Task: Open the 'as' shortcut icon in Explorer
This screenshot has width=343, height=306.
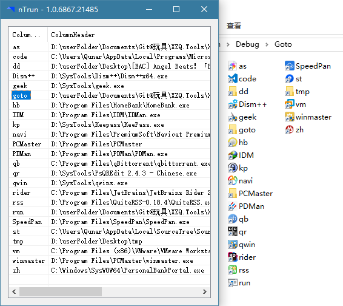Action: click(x=232, y=66)
